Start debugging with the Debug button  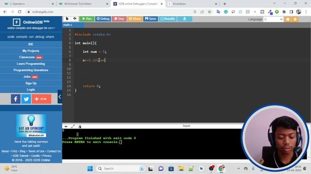[103, 19]
